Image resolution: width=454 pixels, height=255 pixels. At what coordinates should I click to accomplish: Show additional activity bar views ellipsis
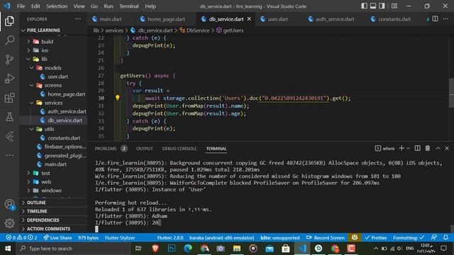(9, 156)
